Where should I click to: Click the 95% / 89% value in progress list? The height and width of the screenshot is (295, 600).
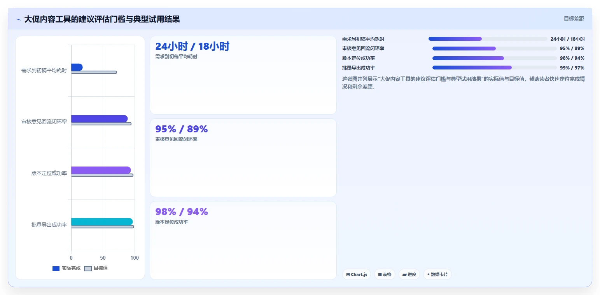572,49
